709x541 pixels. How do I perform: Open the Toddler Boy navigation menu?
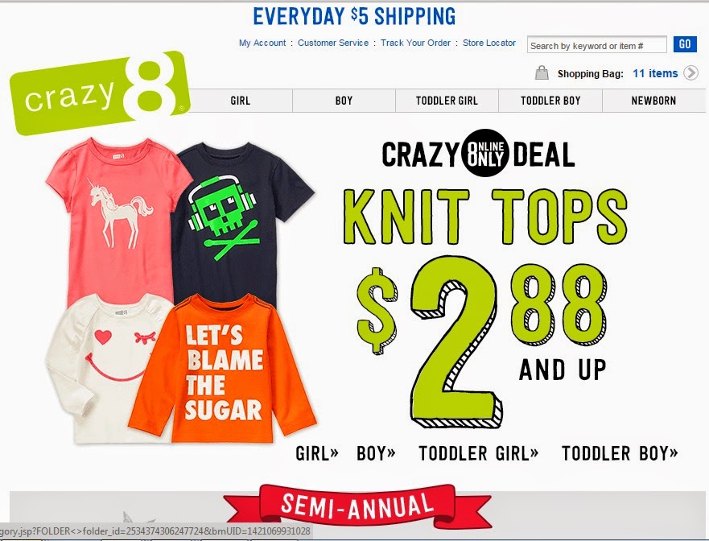click(x=550, y=101)
